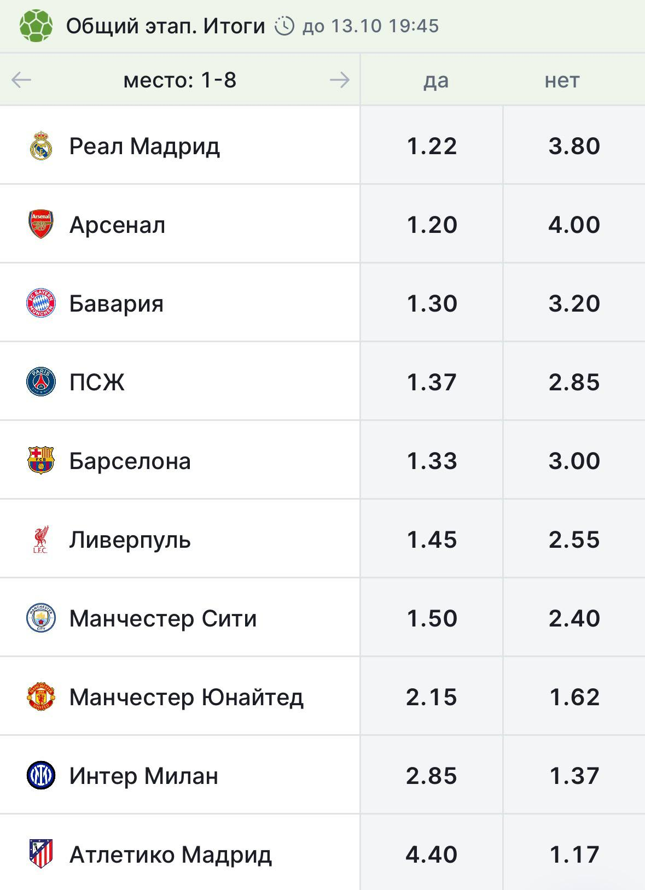Image resolution: width=645 pixels, height=890 pixels.
Task: Click the Inter Milan crest
Action: point(41,775)
